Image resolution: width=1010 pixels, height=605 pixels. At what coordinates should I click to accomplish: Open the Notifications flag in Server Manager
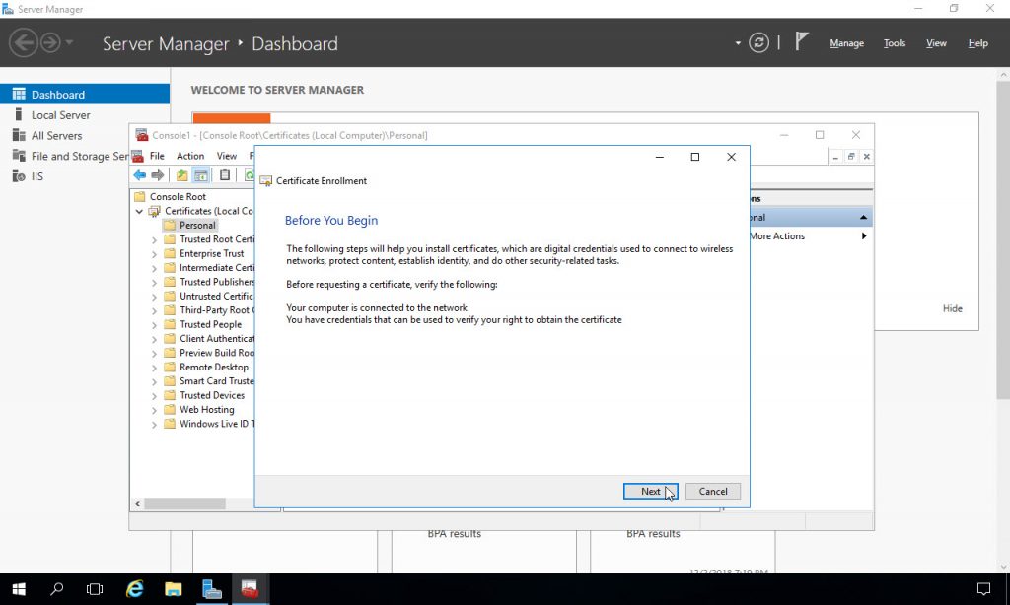[x=801, y=41]
